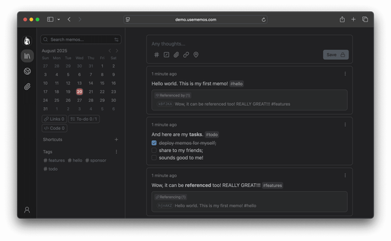Viewport: 391px width, 241px height.
Task: Click the website settings icon in address bar
Action: click(x=128, y=19)
